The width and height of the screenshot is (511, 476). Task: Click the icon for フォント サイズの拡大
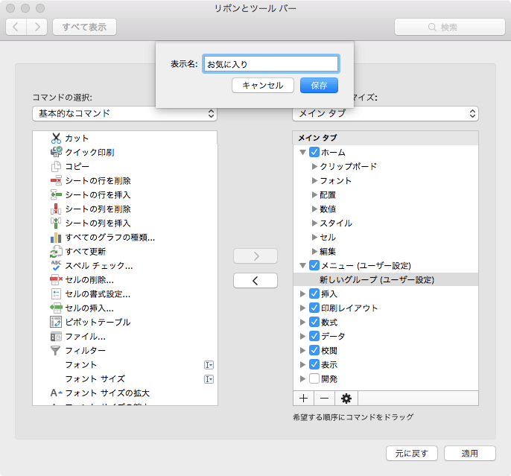click(x=56, y=393)
